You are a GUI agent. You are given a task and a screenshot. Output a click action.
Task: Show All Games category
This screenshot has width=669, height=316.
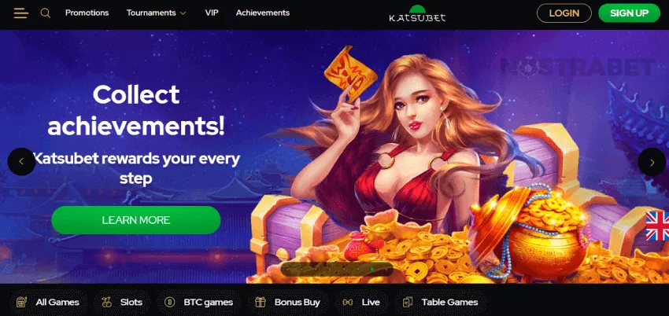48,303
